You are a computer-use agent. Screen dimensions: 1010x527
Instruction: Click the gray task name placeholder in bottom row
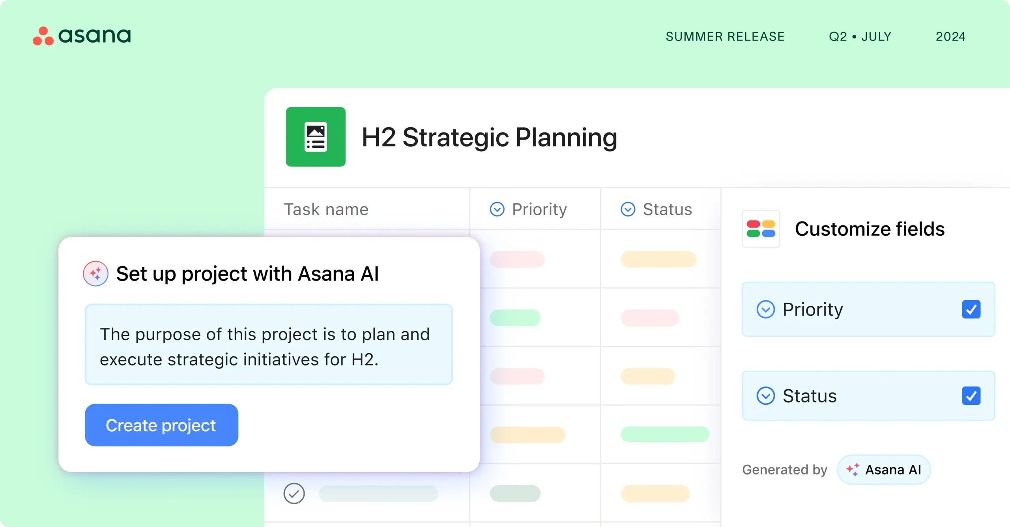pyautogui.click(x=378, y=493)
